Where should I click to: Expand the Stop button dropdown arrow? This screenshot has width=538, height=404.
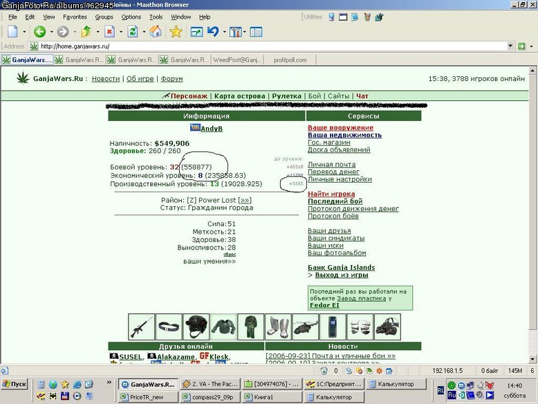point(121,32)
